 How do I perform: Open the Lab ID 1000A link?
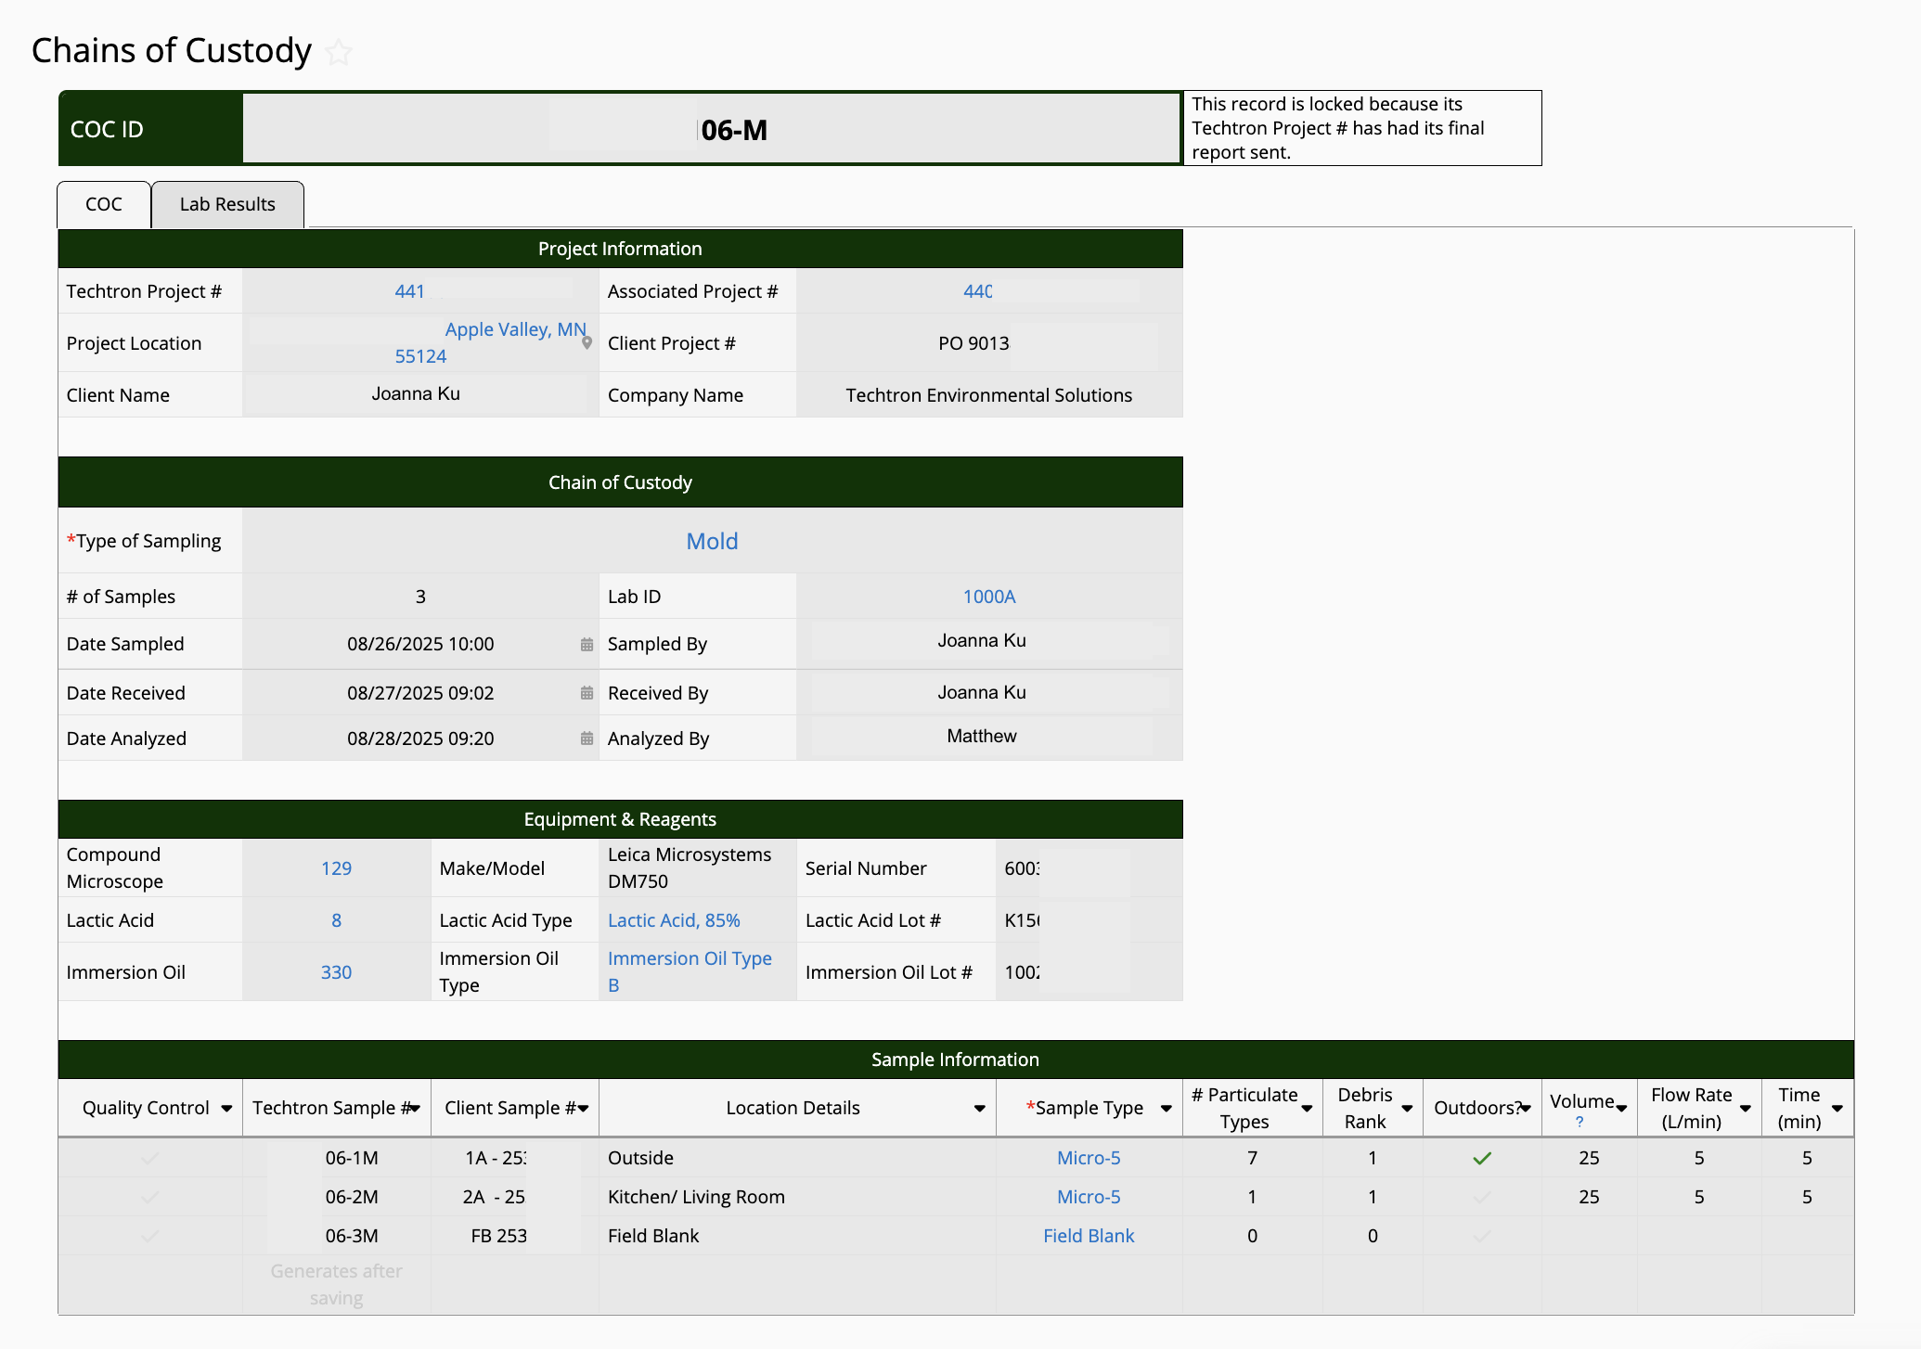click(x=988, y=597)
